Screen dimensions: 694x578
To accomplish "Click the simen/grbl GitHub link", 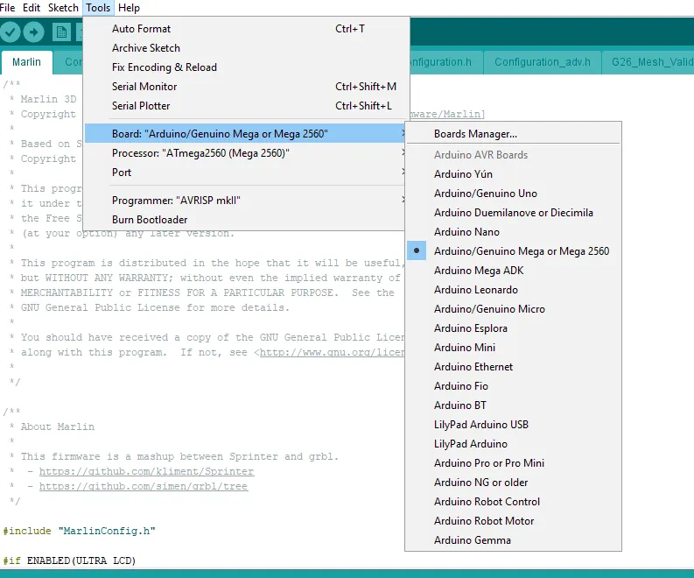I will [x=143, y=487].
